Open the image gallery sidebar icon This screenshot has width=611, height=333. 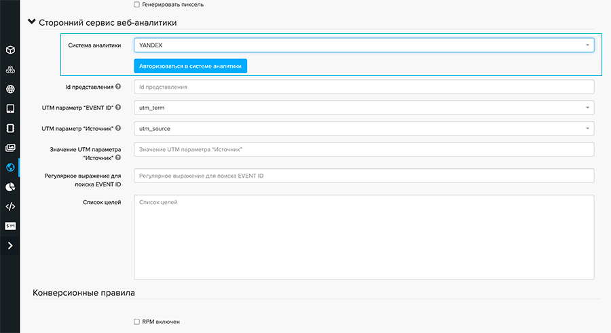pos(10,148)
